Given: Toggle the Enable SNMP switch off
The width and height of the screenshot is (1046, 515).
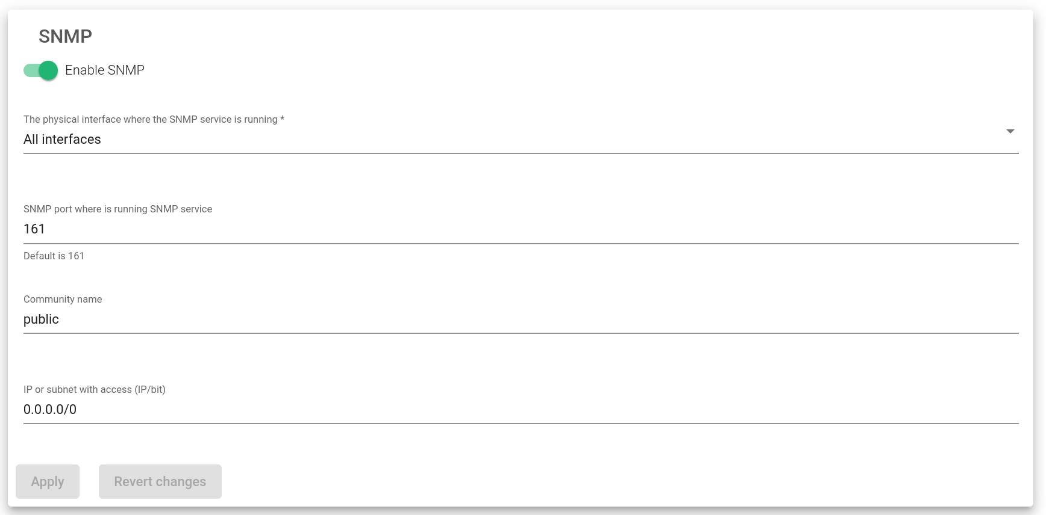Looking at the screenshot, I should click(x=41, y=70).
